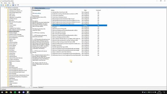
Task: Expand the Biometrics tree node
Action: pos(6,20)
